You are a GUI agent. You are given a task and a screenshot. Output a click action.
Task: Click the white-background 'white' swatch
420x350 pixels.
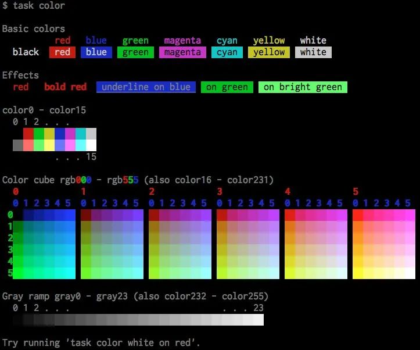pos(313,52)
